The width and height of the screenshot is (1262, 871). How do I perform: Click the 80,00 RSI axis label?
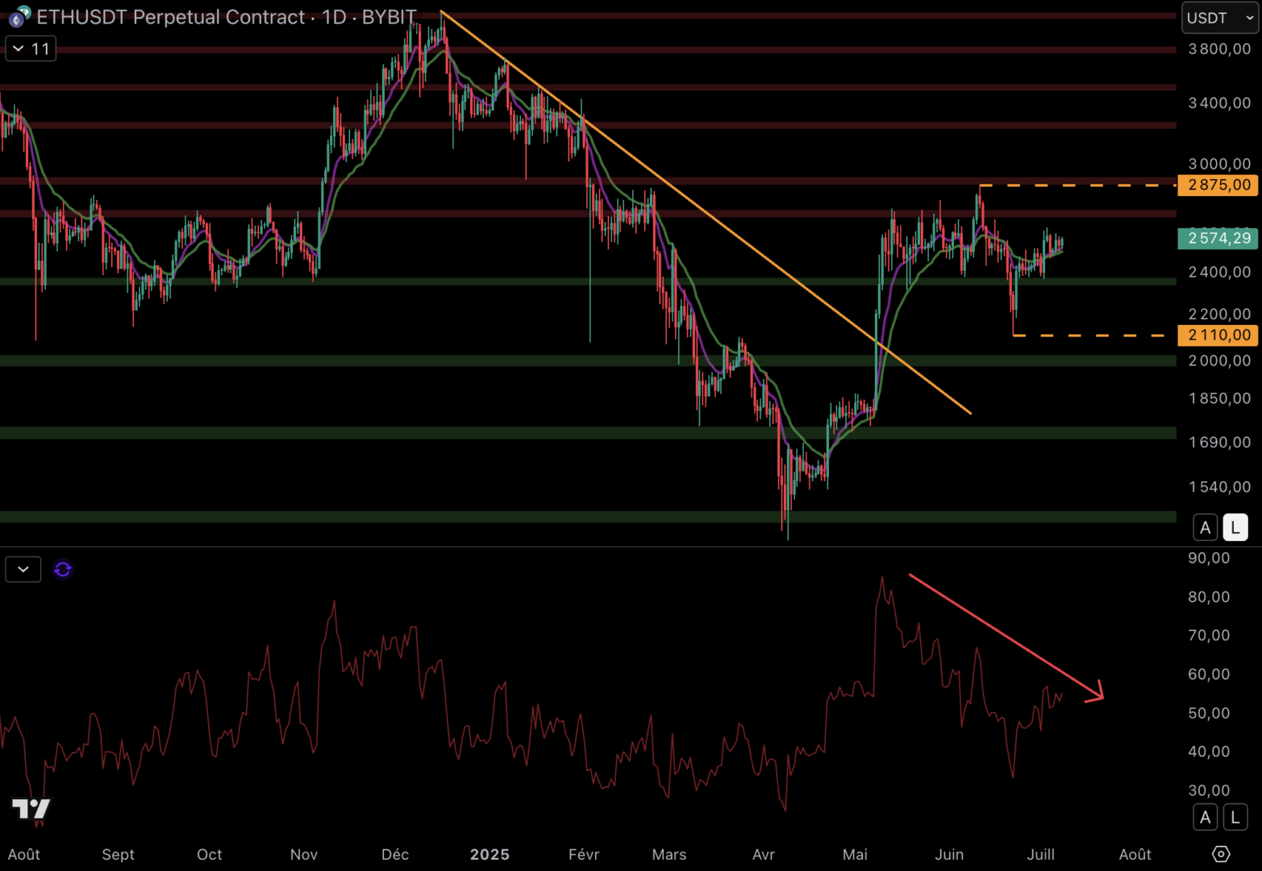[1209, 597]
